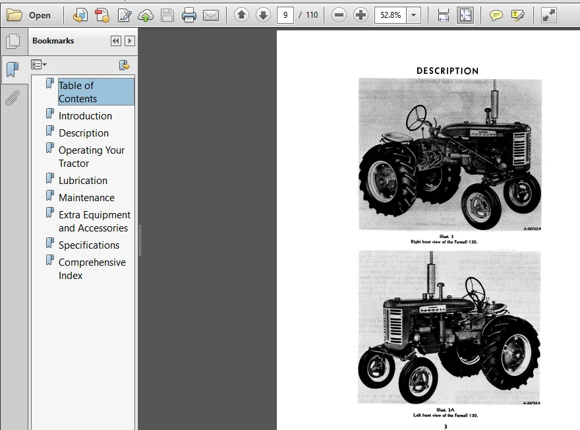Select the Highlight text tool

coord(517,15)
